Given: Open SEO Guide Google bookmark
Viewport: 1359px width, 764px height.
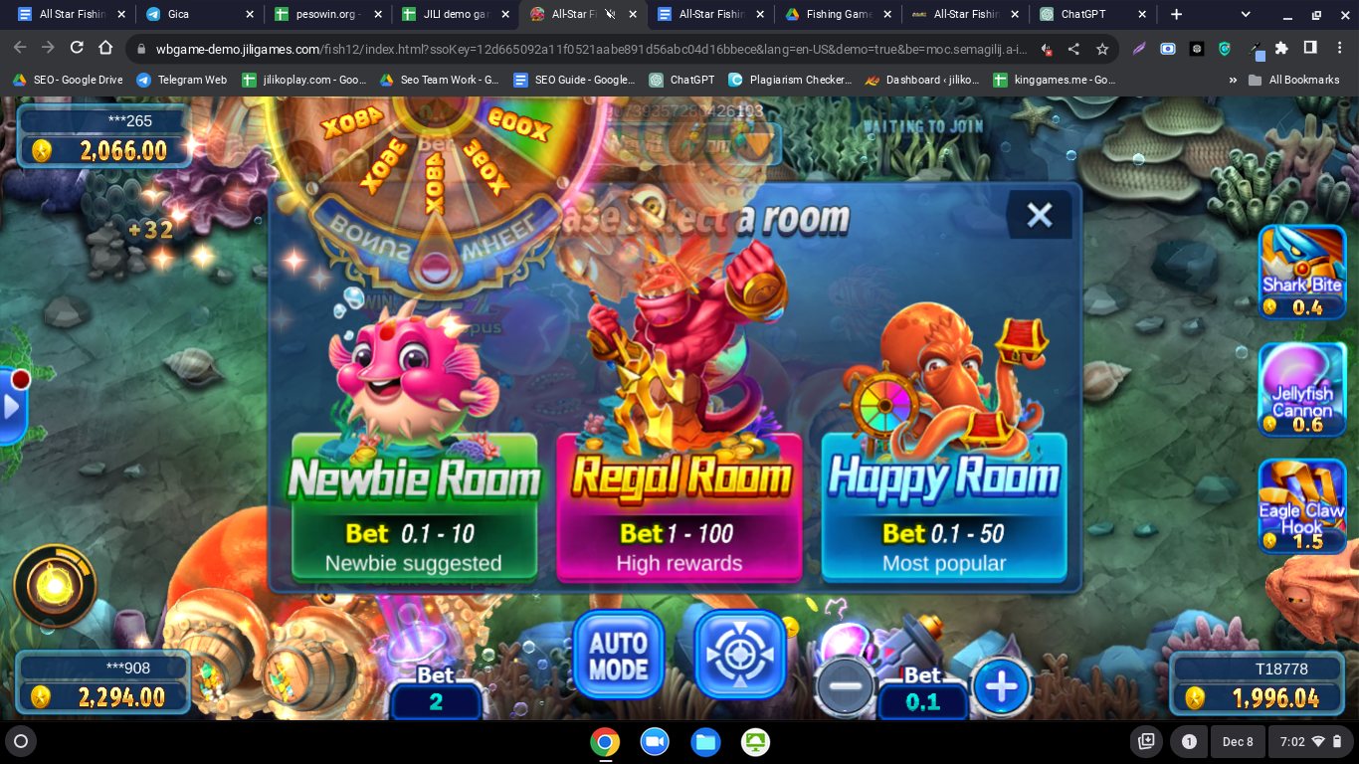Looking at the screenshot, I should [575, 80].
